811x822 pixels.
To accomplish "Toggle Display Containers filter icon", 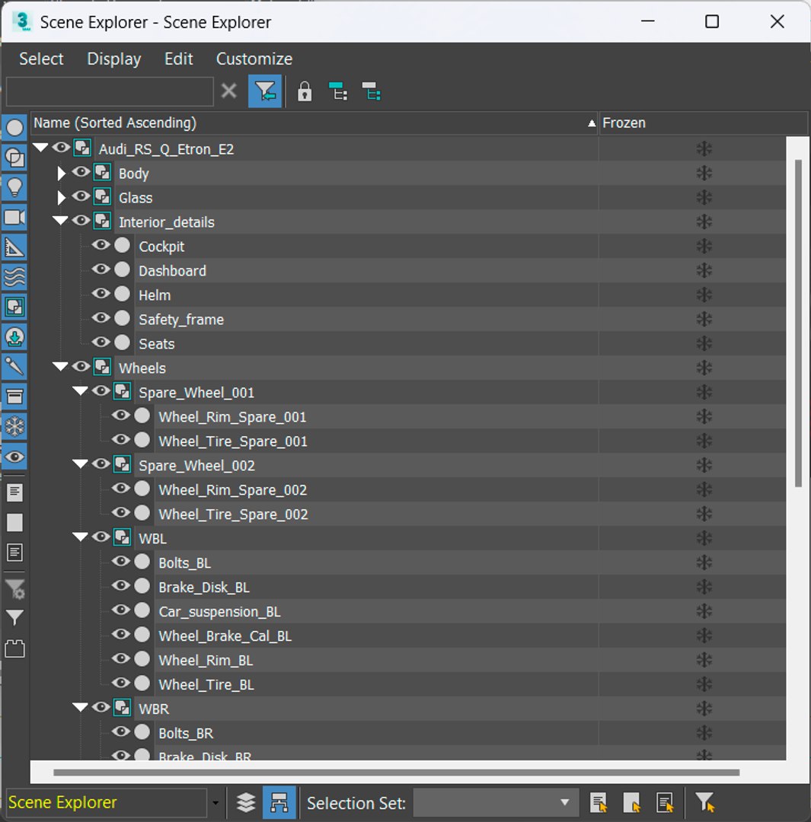I will 14,397.
